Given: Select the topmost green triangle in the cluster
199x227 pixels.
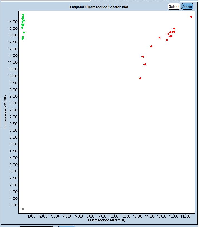Looking at the screenshot, I should click(23, 15).
